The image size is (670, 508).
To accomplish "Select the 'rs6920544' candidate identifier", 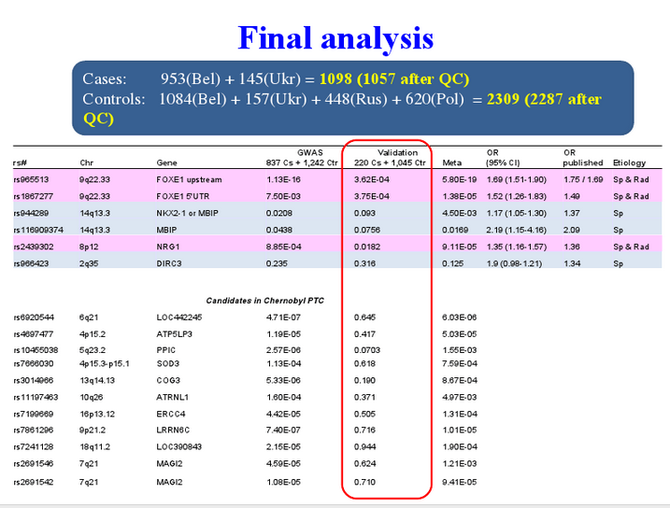I will click(x=34, y=317).
